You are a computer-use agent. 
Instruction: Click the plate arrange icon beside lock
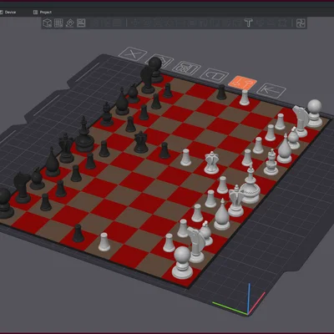pyautogui.click(x=186, y=68)
